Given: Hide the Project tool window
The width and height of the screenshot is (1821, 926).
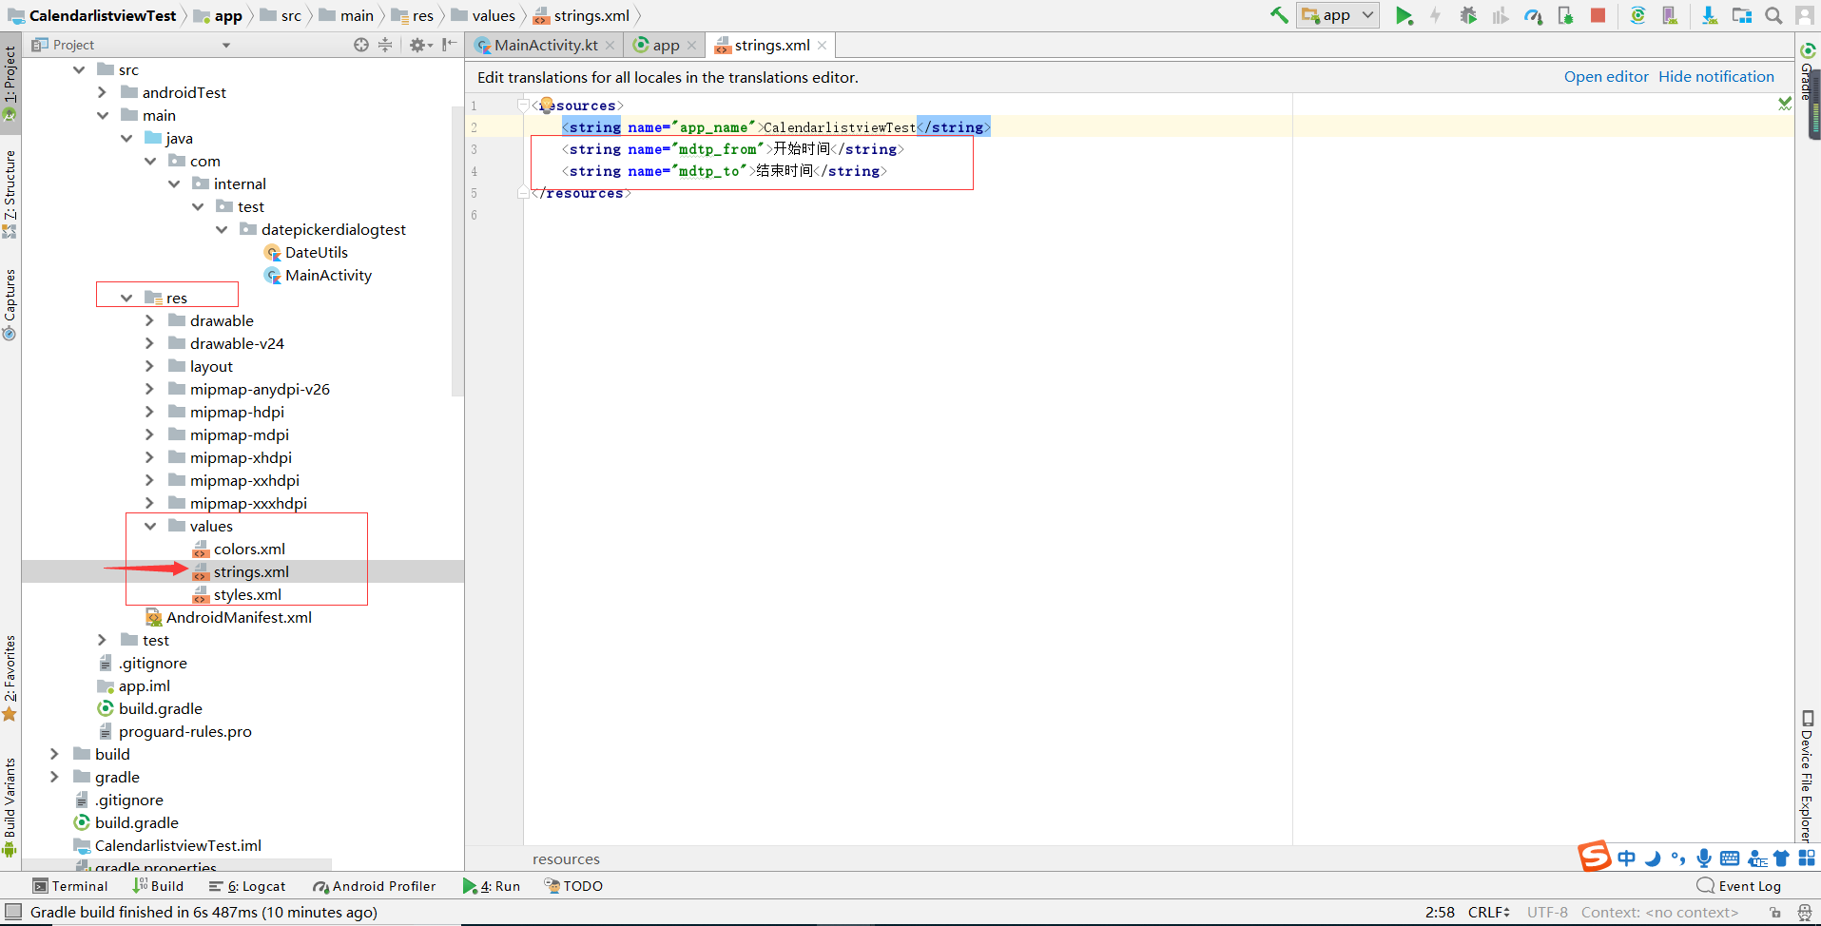Looking at the screenshot, I should 450,45.
